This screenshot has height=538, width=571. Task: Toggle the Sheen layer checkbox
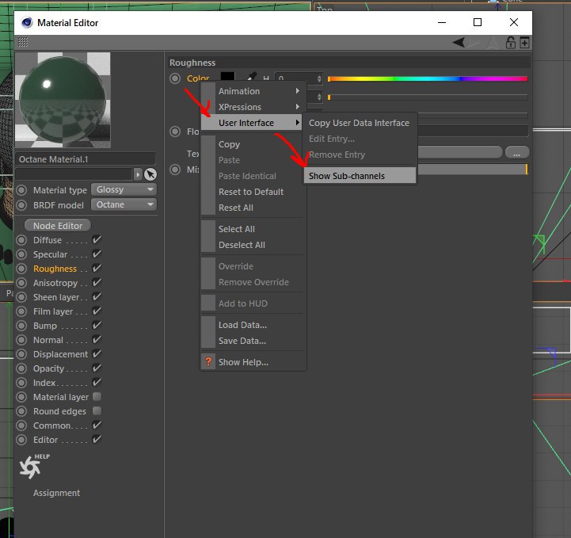pos(97,296)
